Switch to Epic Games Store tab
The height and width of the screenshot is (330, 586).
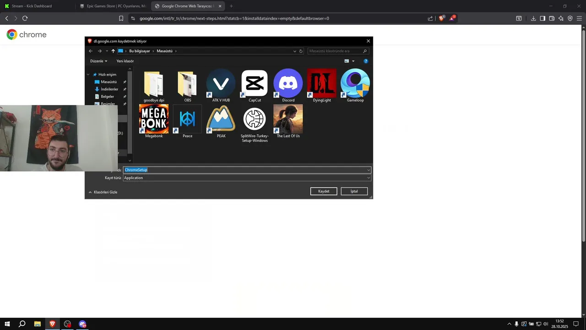coord(113,6)
